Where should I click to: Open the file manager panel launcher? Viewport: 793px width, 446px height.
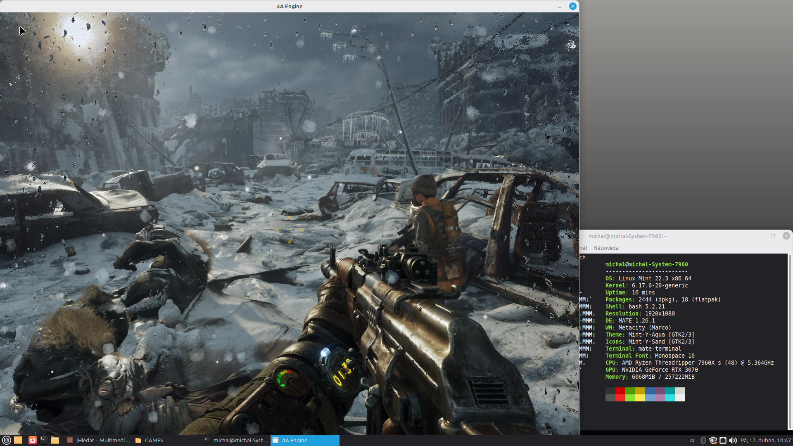pyautogui.click(x=55, y=440)
